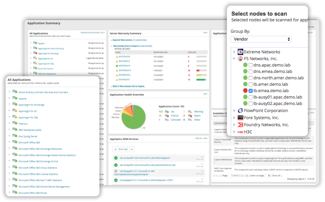325x202 pixels.
Task: Click the Items on page field
Action: [x=268, y=176]
